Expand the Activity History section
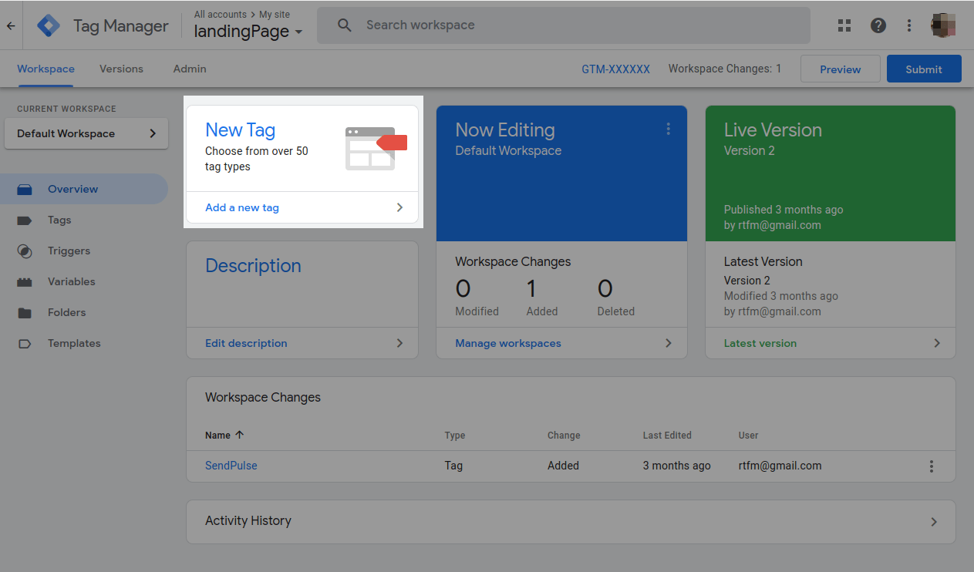This screenshot has width=974, height=572. (571, 521)
